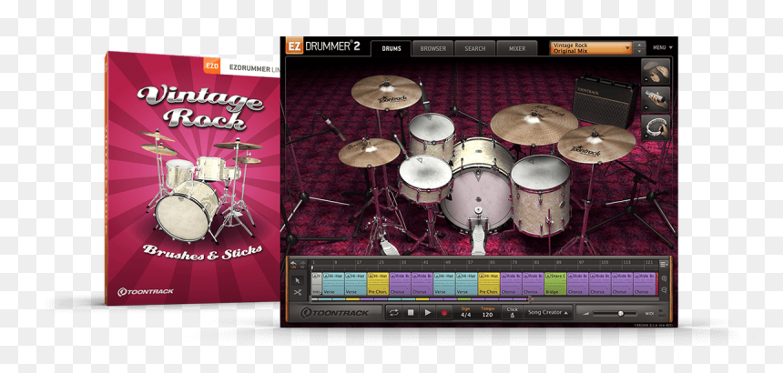Select the first blue Verse Hi-Hat block

(333, 284)
